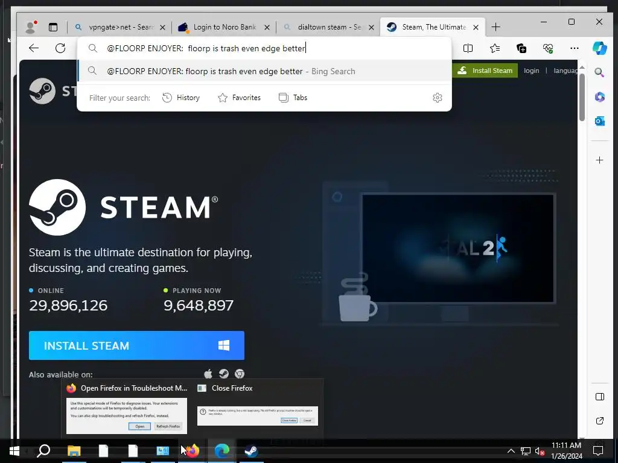
Task: Open Windows Start menu
Action: click(14, 451)
